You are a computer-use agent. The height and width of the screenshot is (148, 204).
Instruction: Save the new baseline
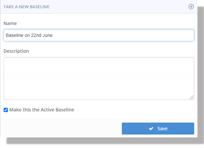(158, 129)
